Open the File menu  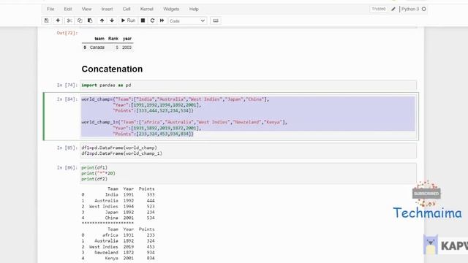50,9
